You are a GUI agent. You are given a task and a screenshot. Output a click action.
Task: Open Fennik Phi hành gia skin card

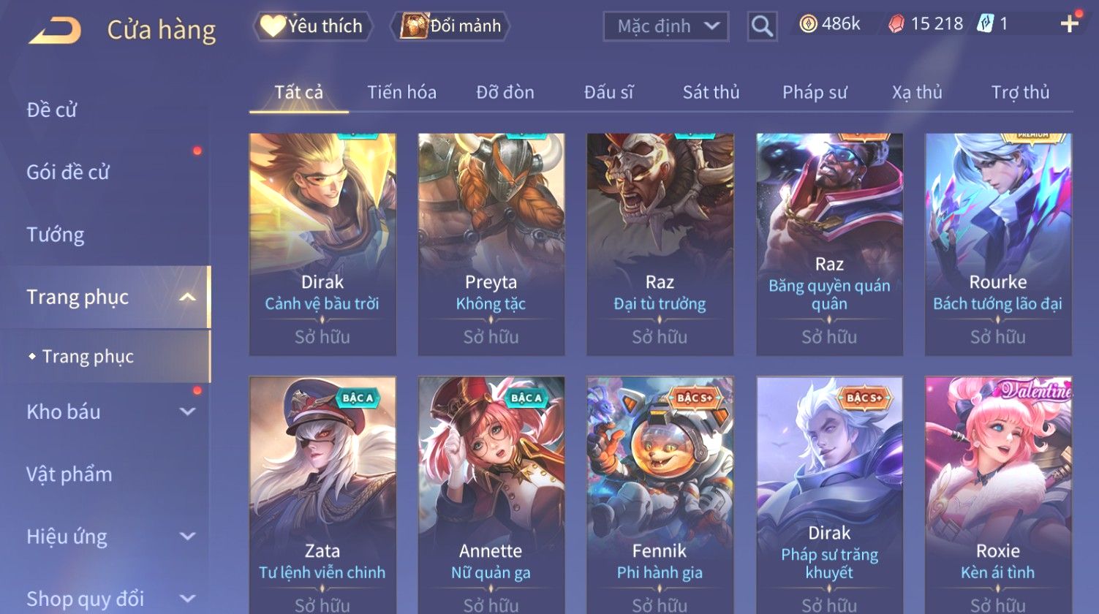tap(660, 495)
